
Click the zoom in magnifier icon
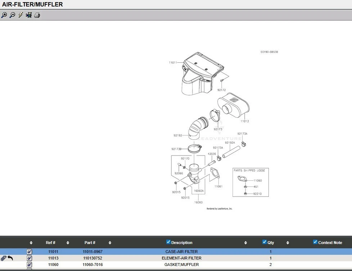click(x=4, y=15)
